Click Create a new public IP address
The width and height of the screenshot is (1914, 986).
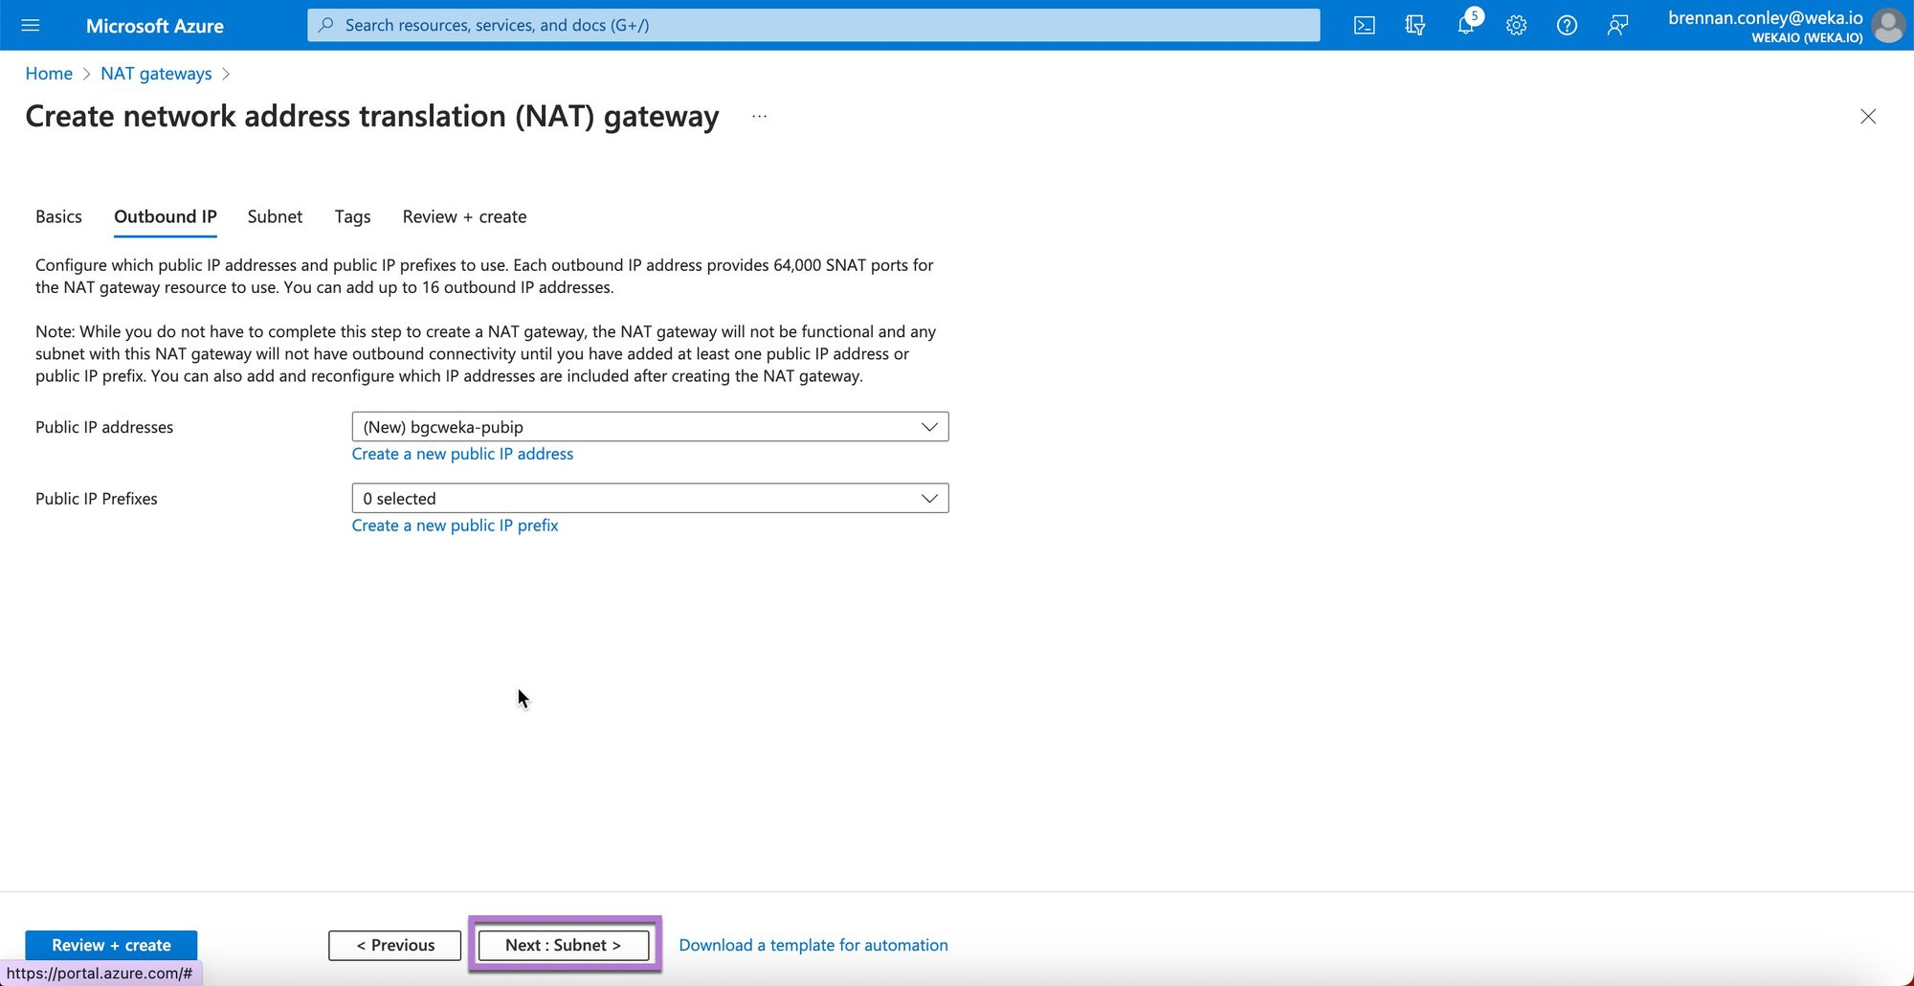(462, 454)
